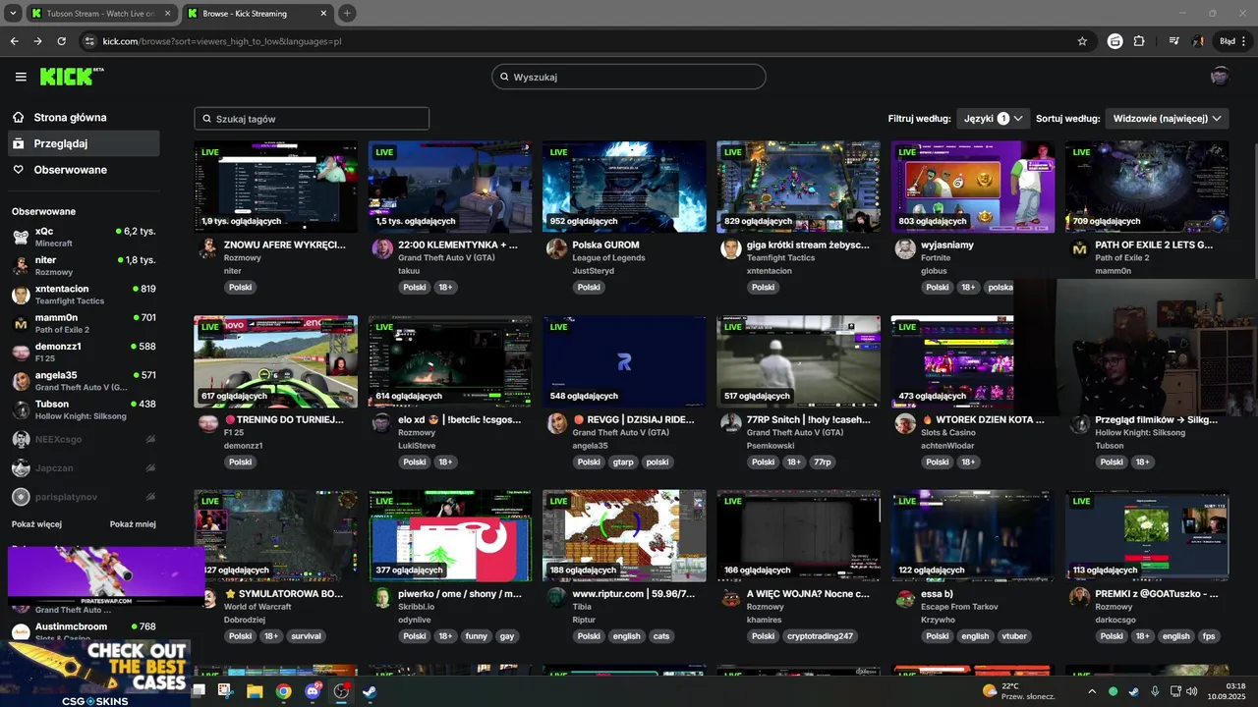Open mamm0n in followed list
This screenshot has width=1258, height=707.
[84, 323]
